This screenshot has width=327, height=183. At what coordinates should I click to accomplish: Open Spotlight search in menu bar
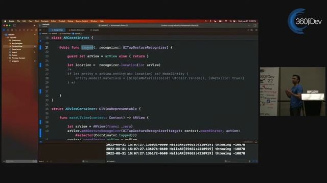point(230,21)
